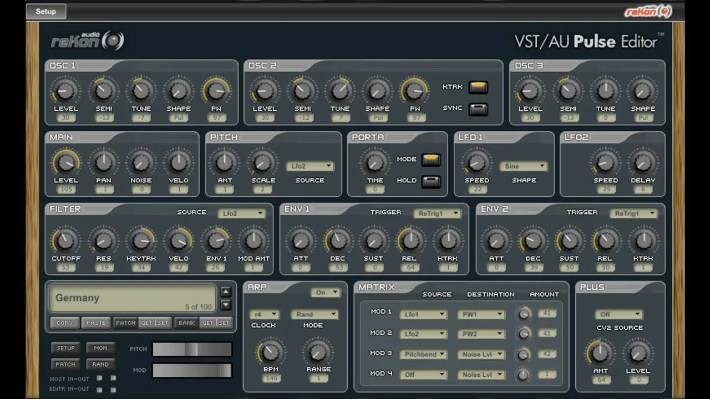Toggle Bank Get button

pos(207,323)
